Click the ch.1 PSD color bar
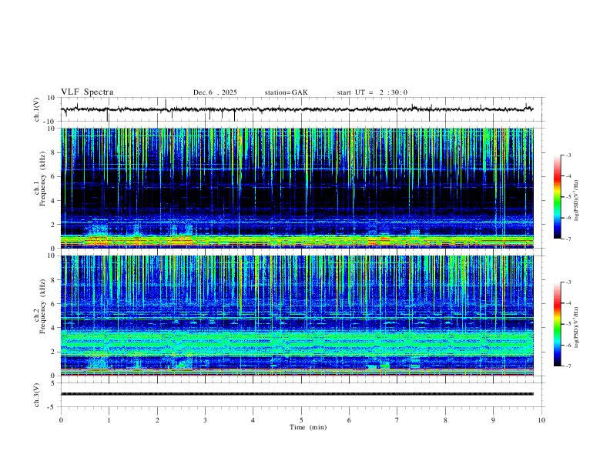This screenshot has height=471, width=610. click(x=558, y=197)
